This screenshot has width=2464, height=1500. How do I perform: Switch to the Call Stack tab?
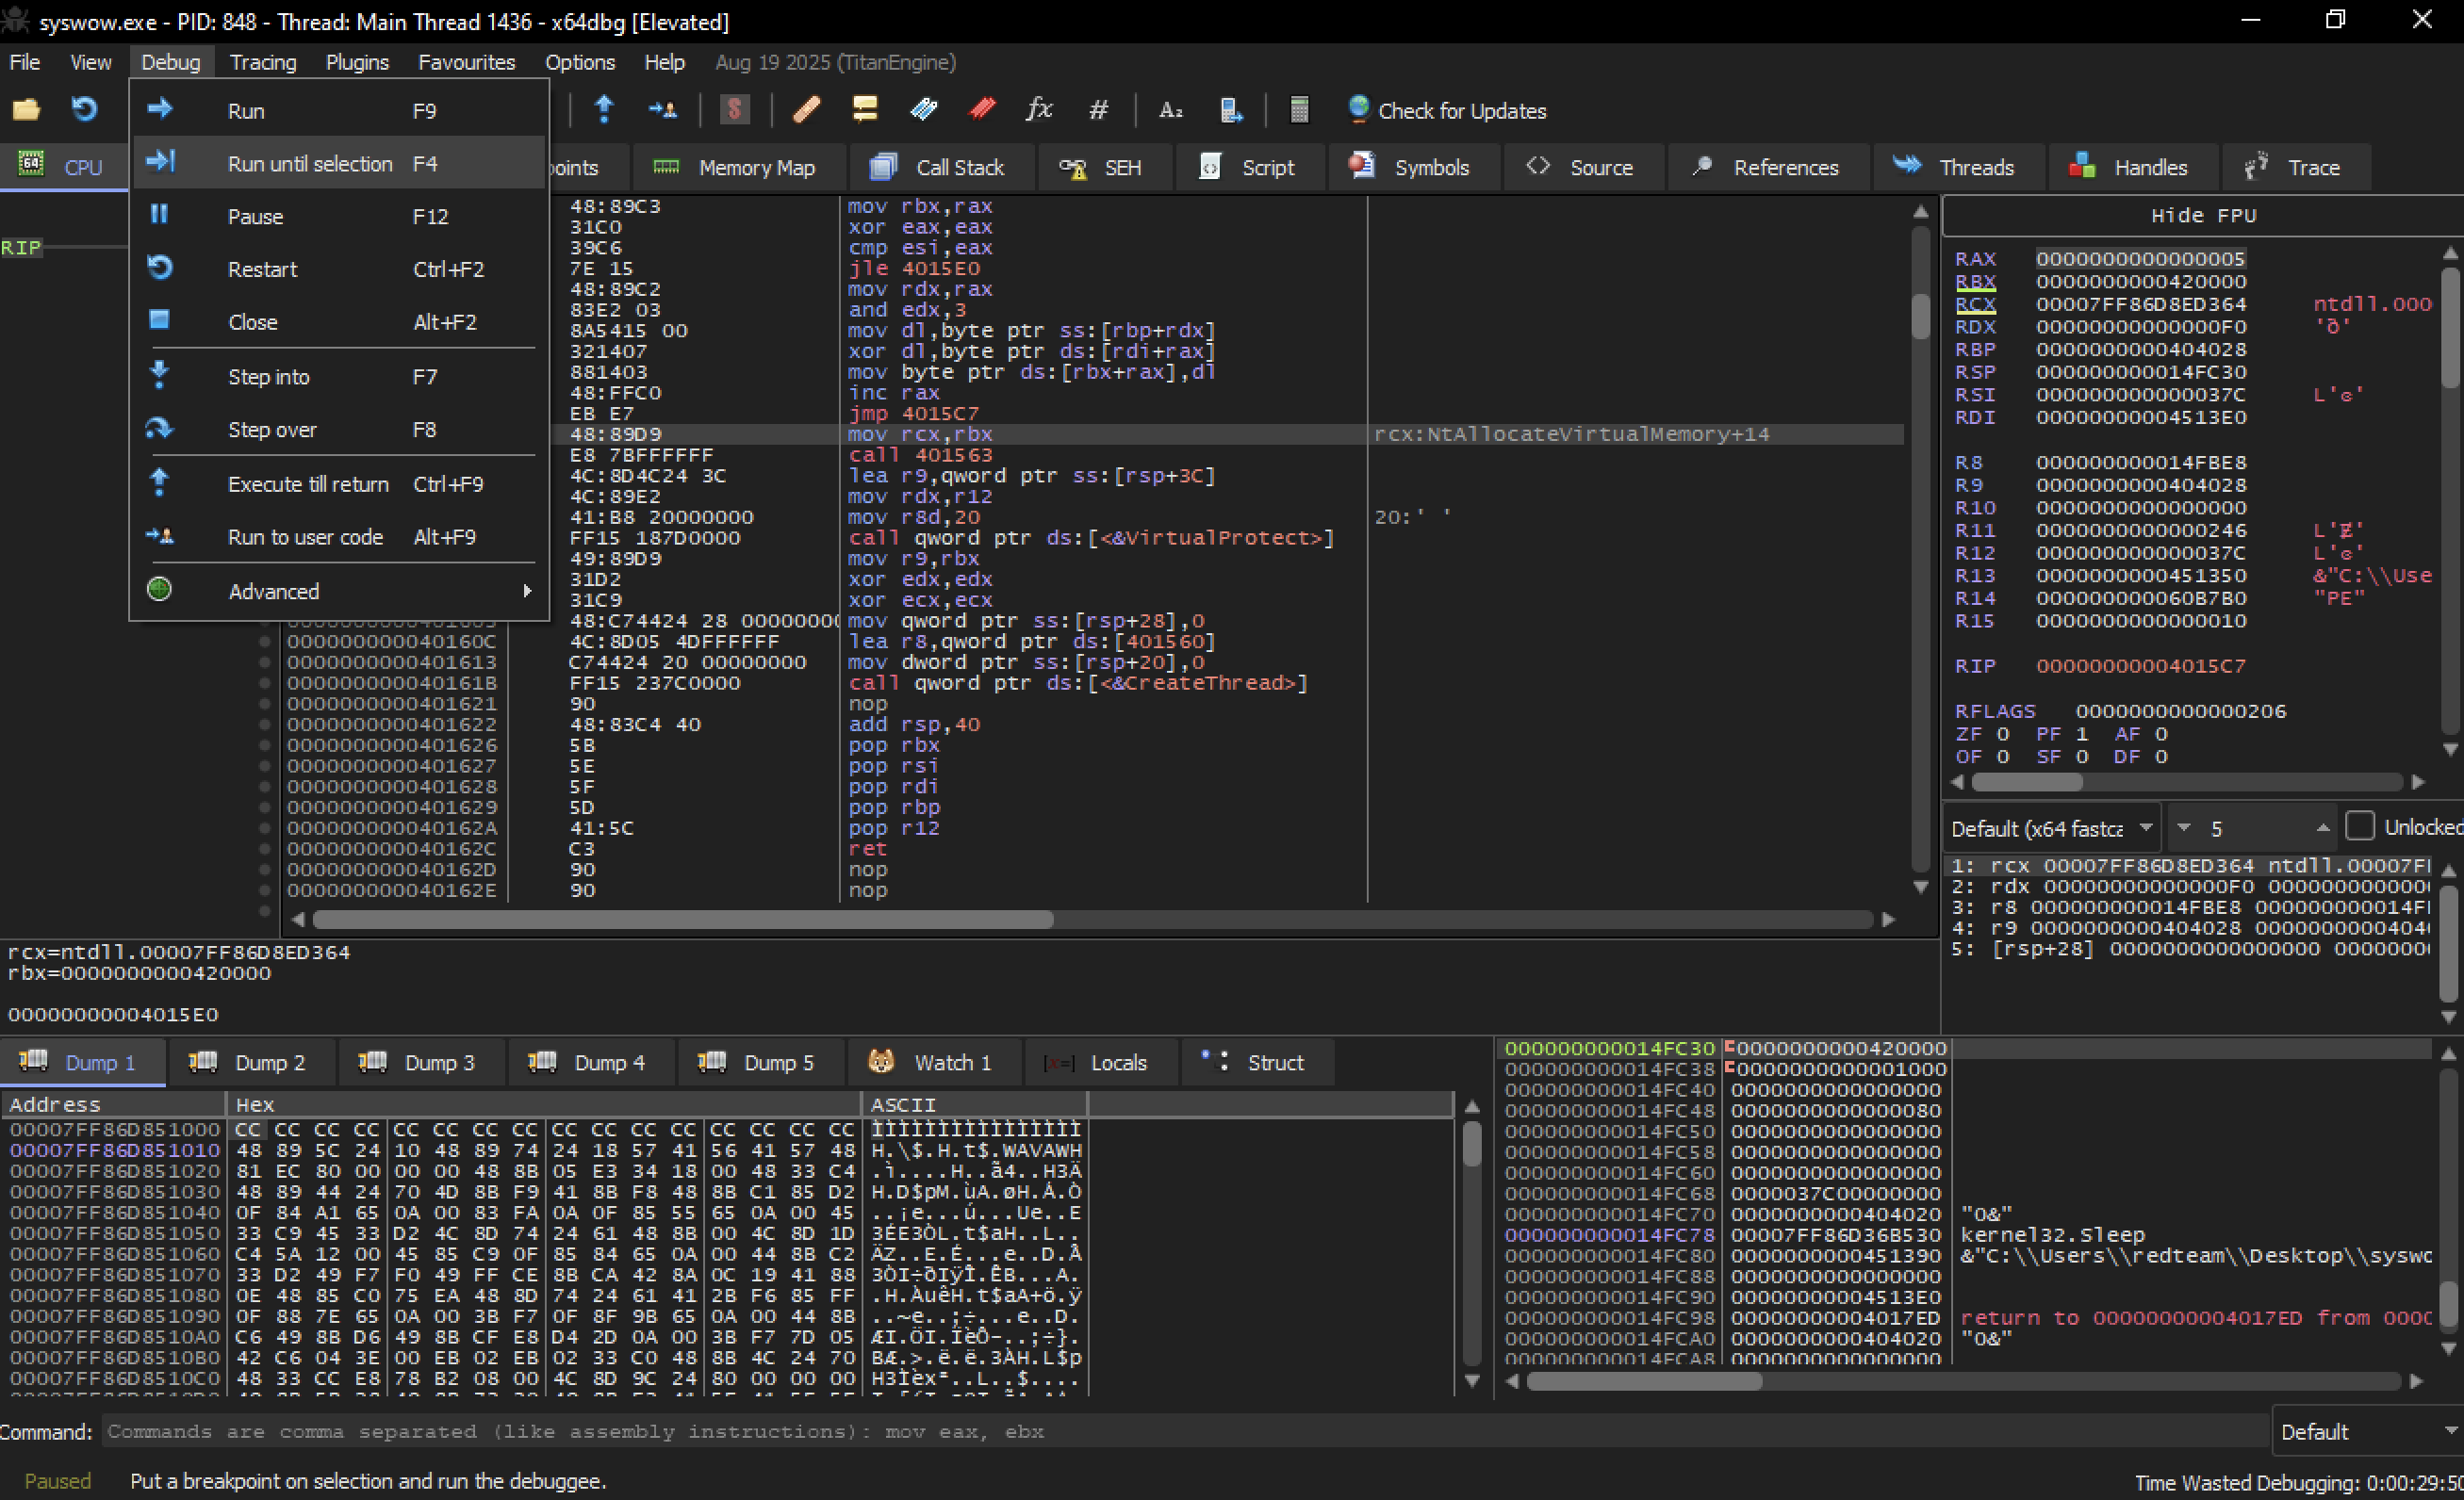point(938,168)
